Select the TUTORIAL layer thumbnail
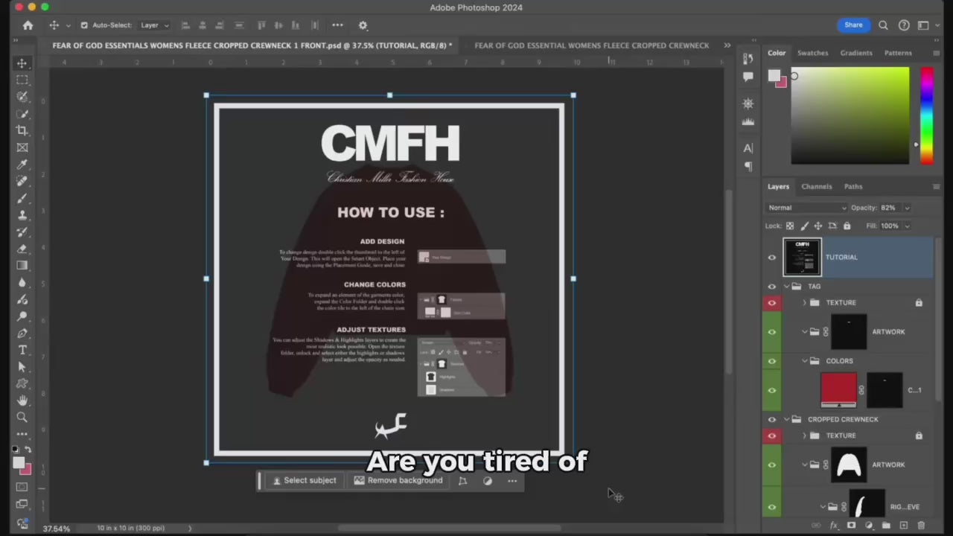Screen dimensions: 953x536 pos(803,258)
